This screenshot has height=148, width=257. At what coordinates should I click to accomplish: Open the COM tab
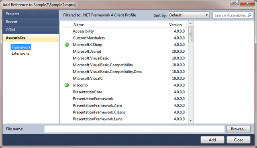pos(31,30)
